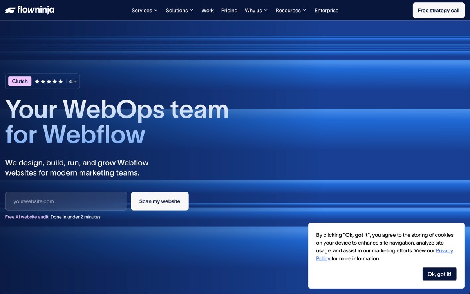This screenshot has width=470, height=294.
Task: Click the Free AI website audit text
Action: 27,217
